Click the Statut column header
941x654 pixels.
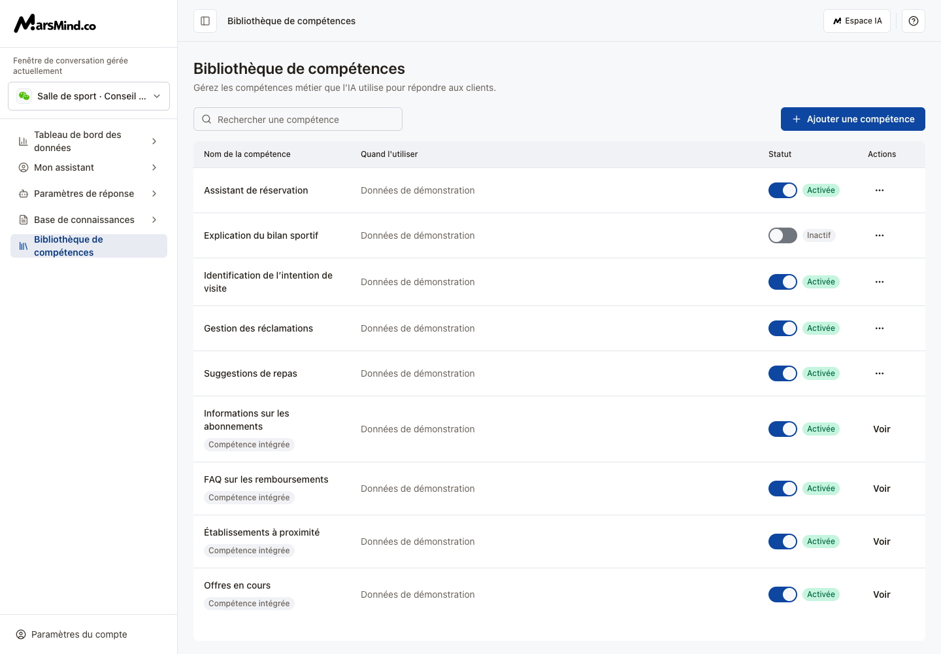780,154
